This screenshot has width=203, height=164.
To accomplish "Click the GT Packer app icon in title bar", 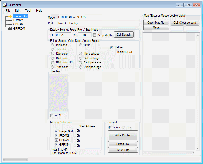I will click(4, 5).
